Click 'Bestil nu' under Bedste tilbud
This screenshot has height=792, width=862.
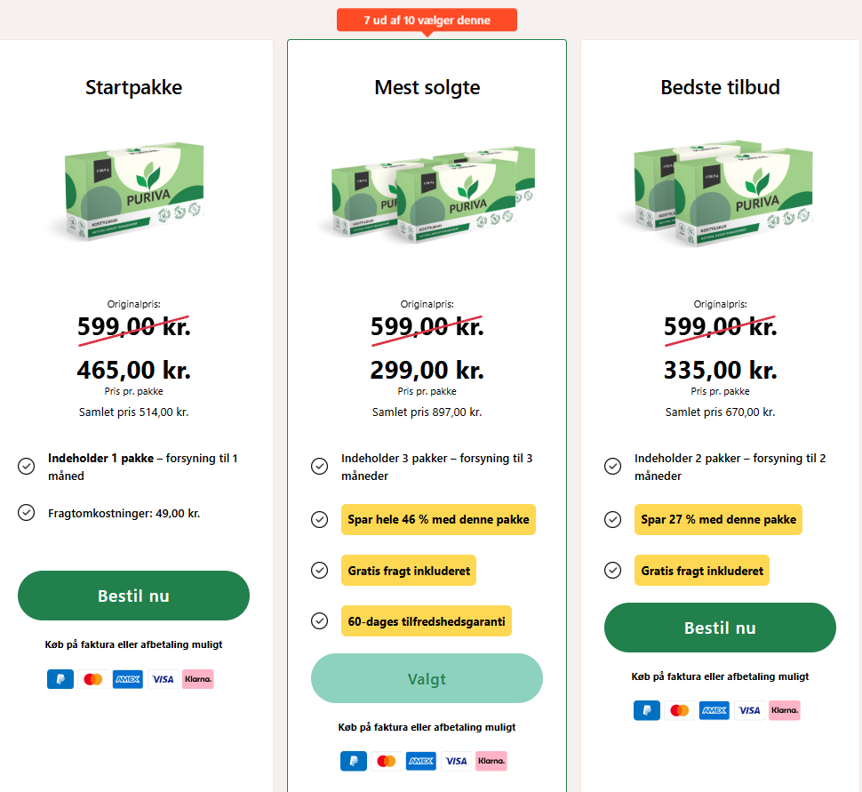(x=719, y=628)
